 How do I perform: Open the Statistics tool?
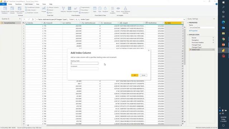pos(63,9)
